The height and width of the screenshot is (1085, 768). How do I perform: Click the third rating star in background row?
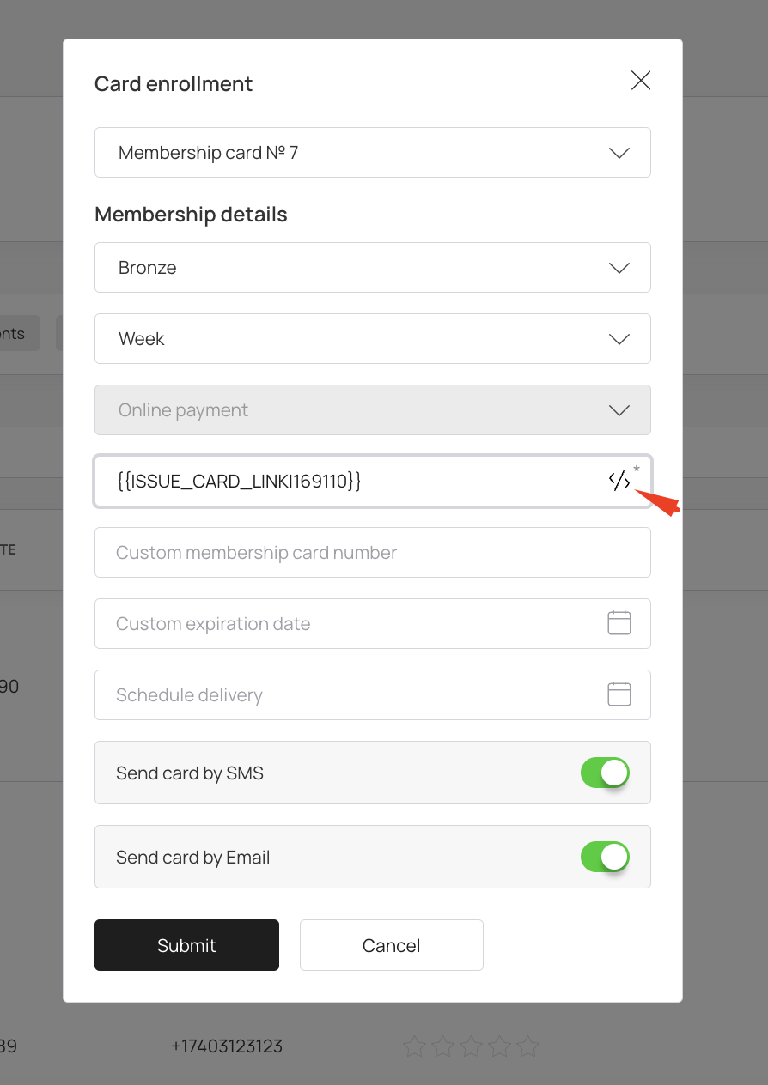472,1046
